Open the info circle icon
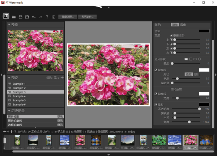The width and height of the screenshot is (217, 156). [54, 17]
